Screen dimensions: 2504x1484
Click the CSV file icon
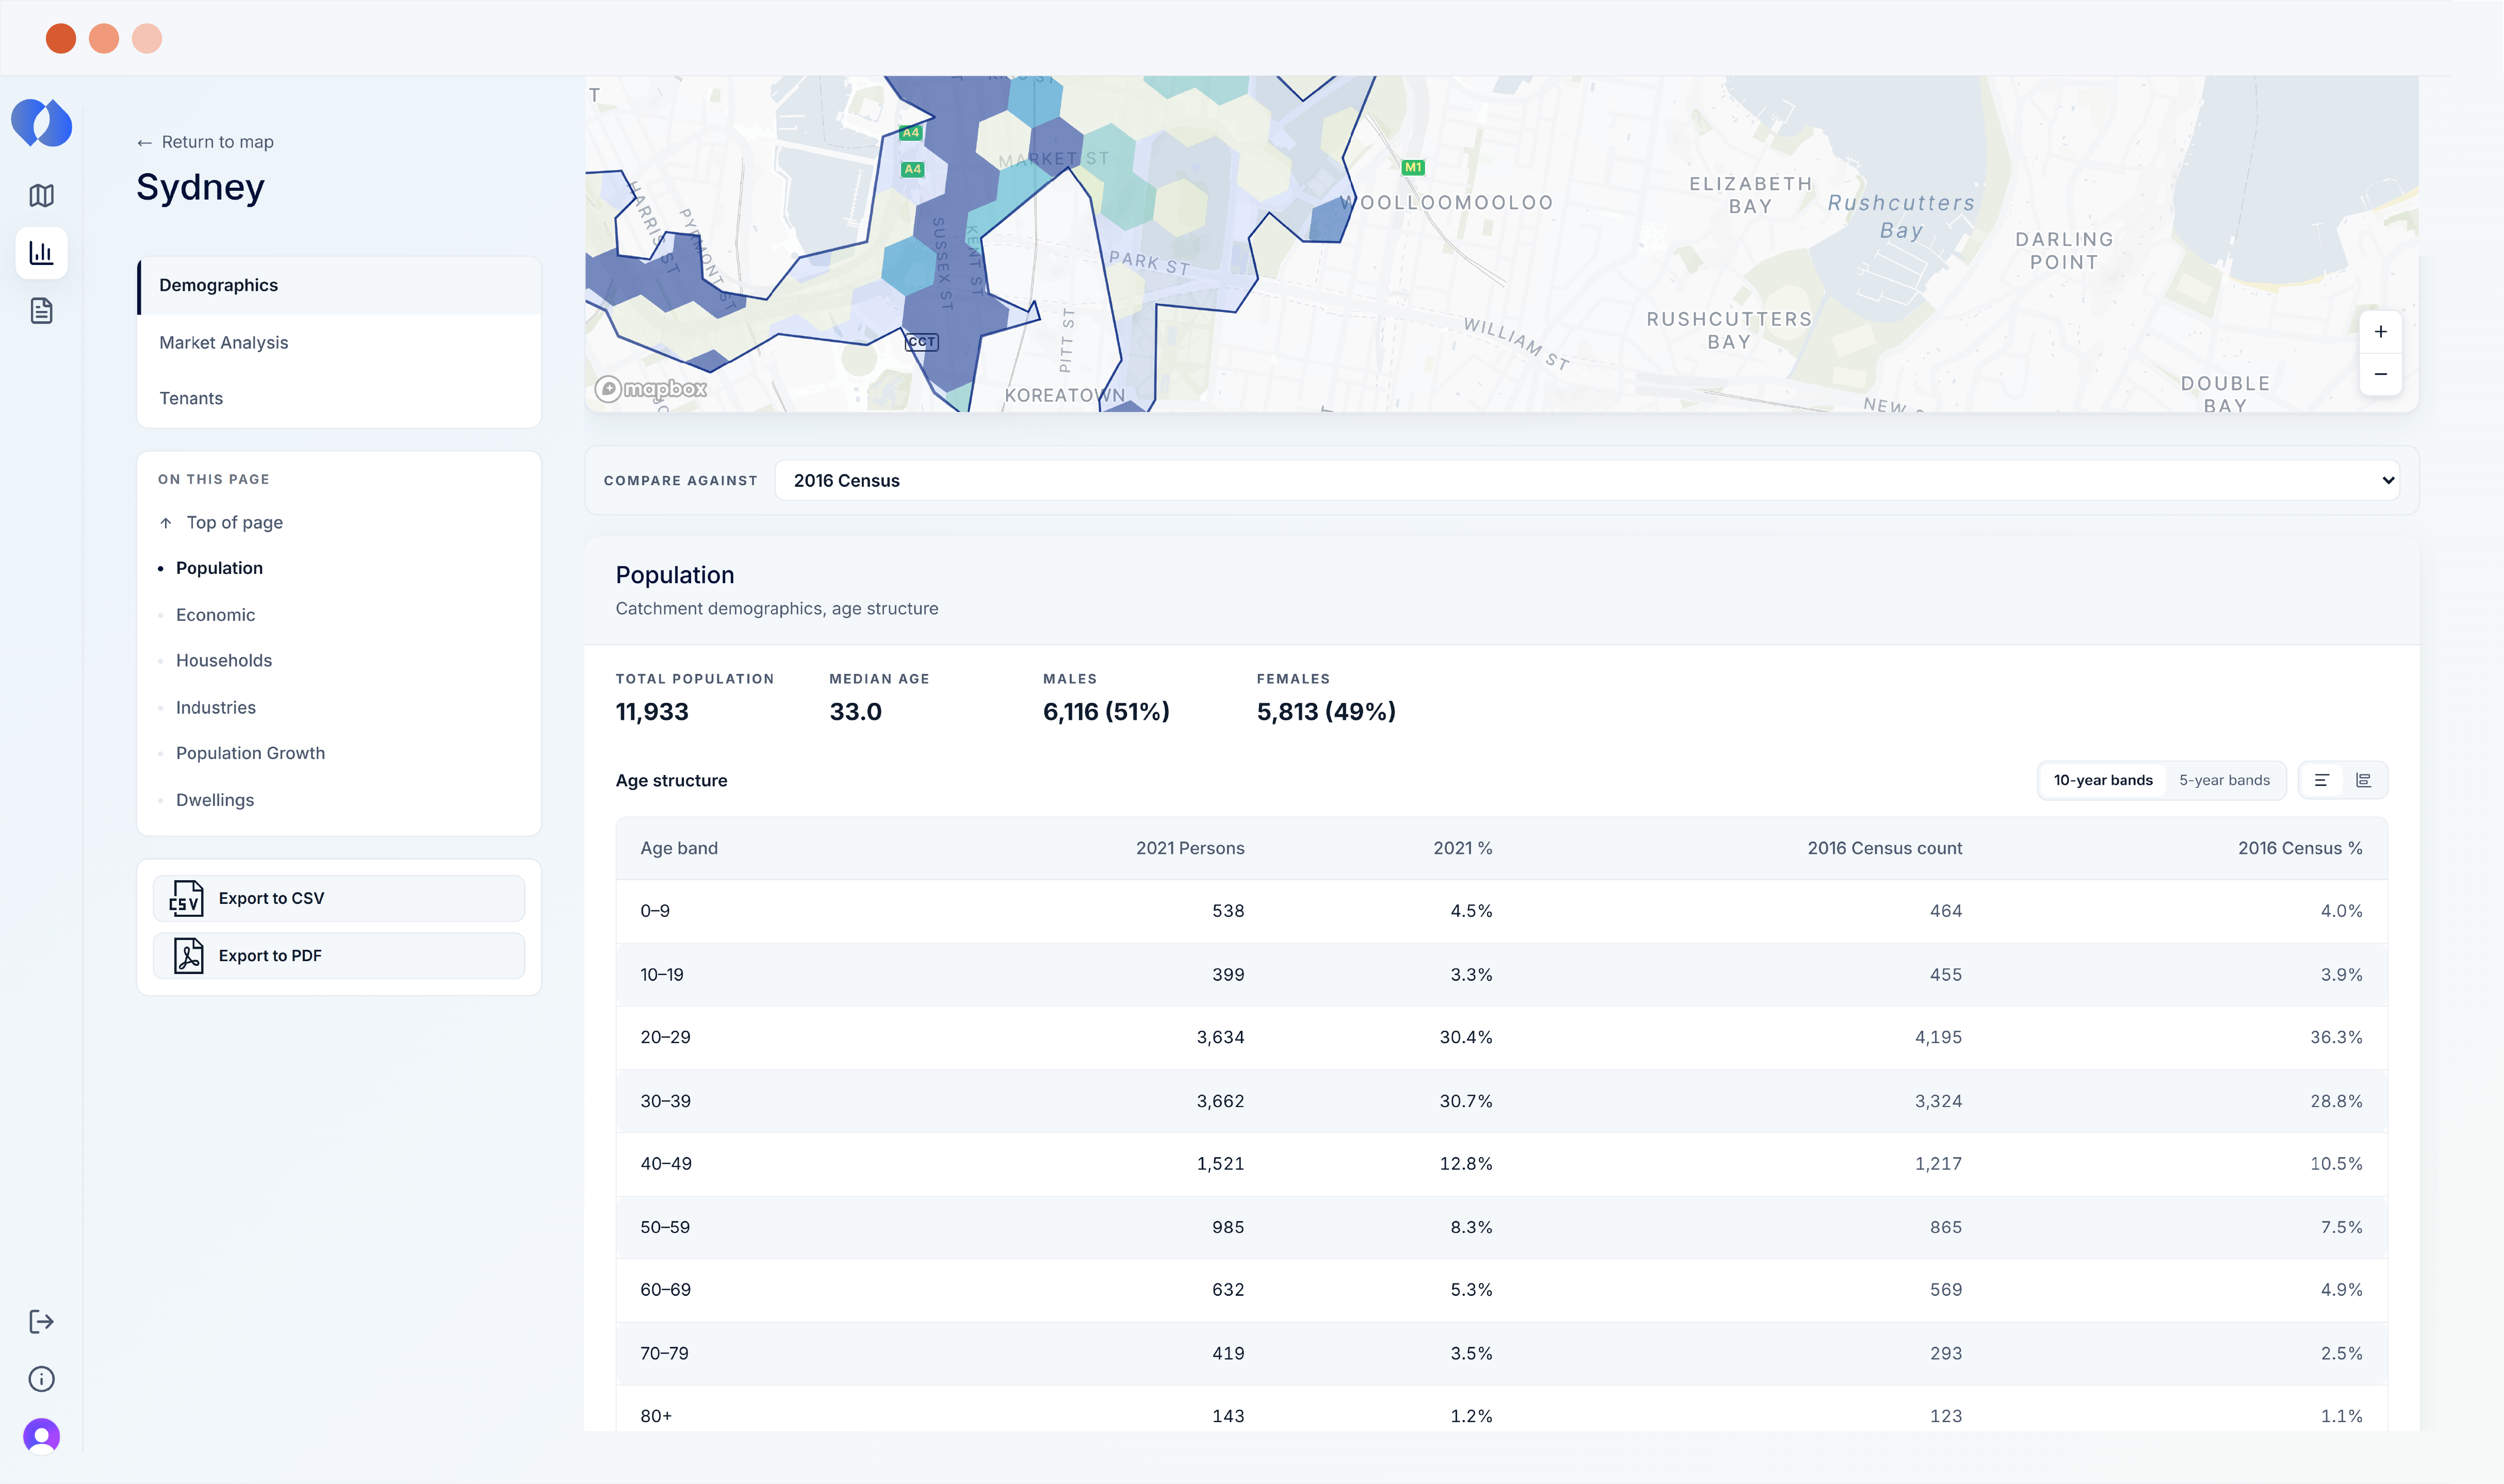pyautogui.click(x=186, y=898)
